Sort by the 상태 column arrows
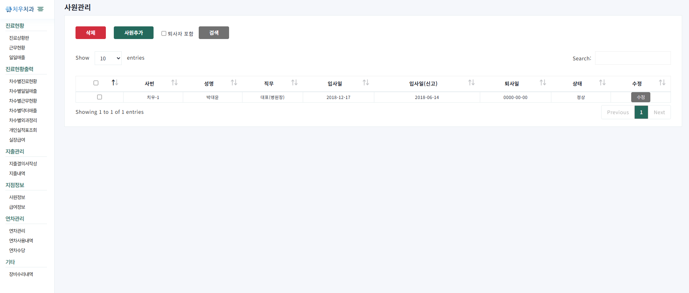This screenshot has width=689, height=293. [602, 83]
